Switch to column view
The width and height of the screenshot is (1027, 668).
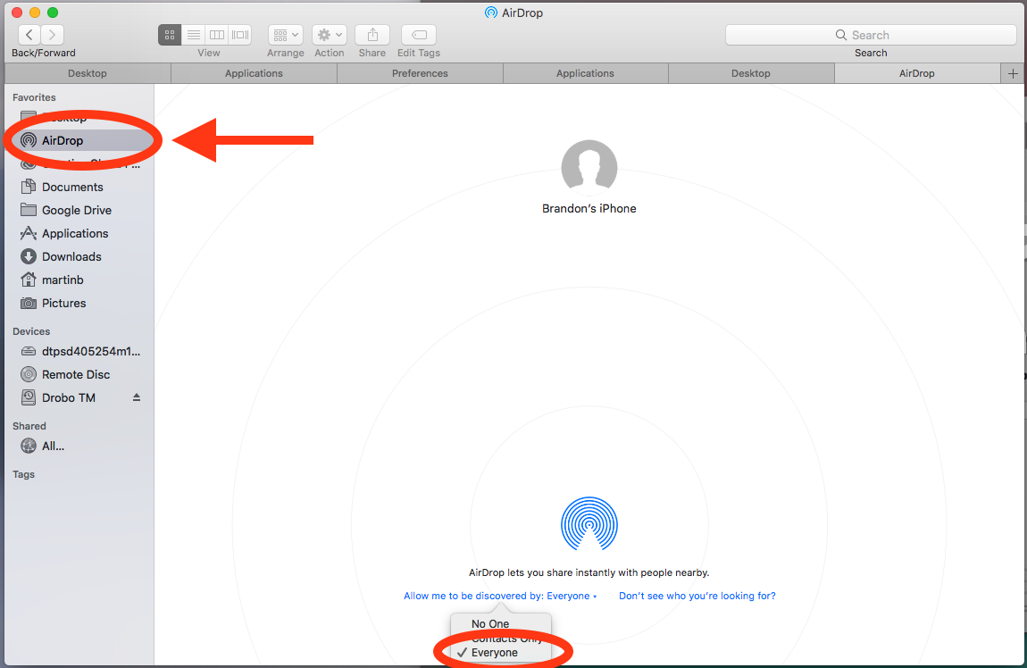tap(217, 35)
